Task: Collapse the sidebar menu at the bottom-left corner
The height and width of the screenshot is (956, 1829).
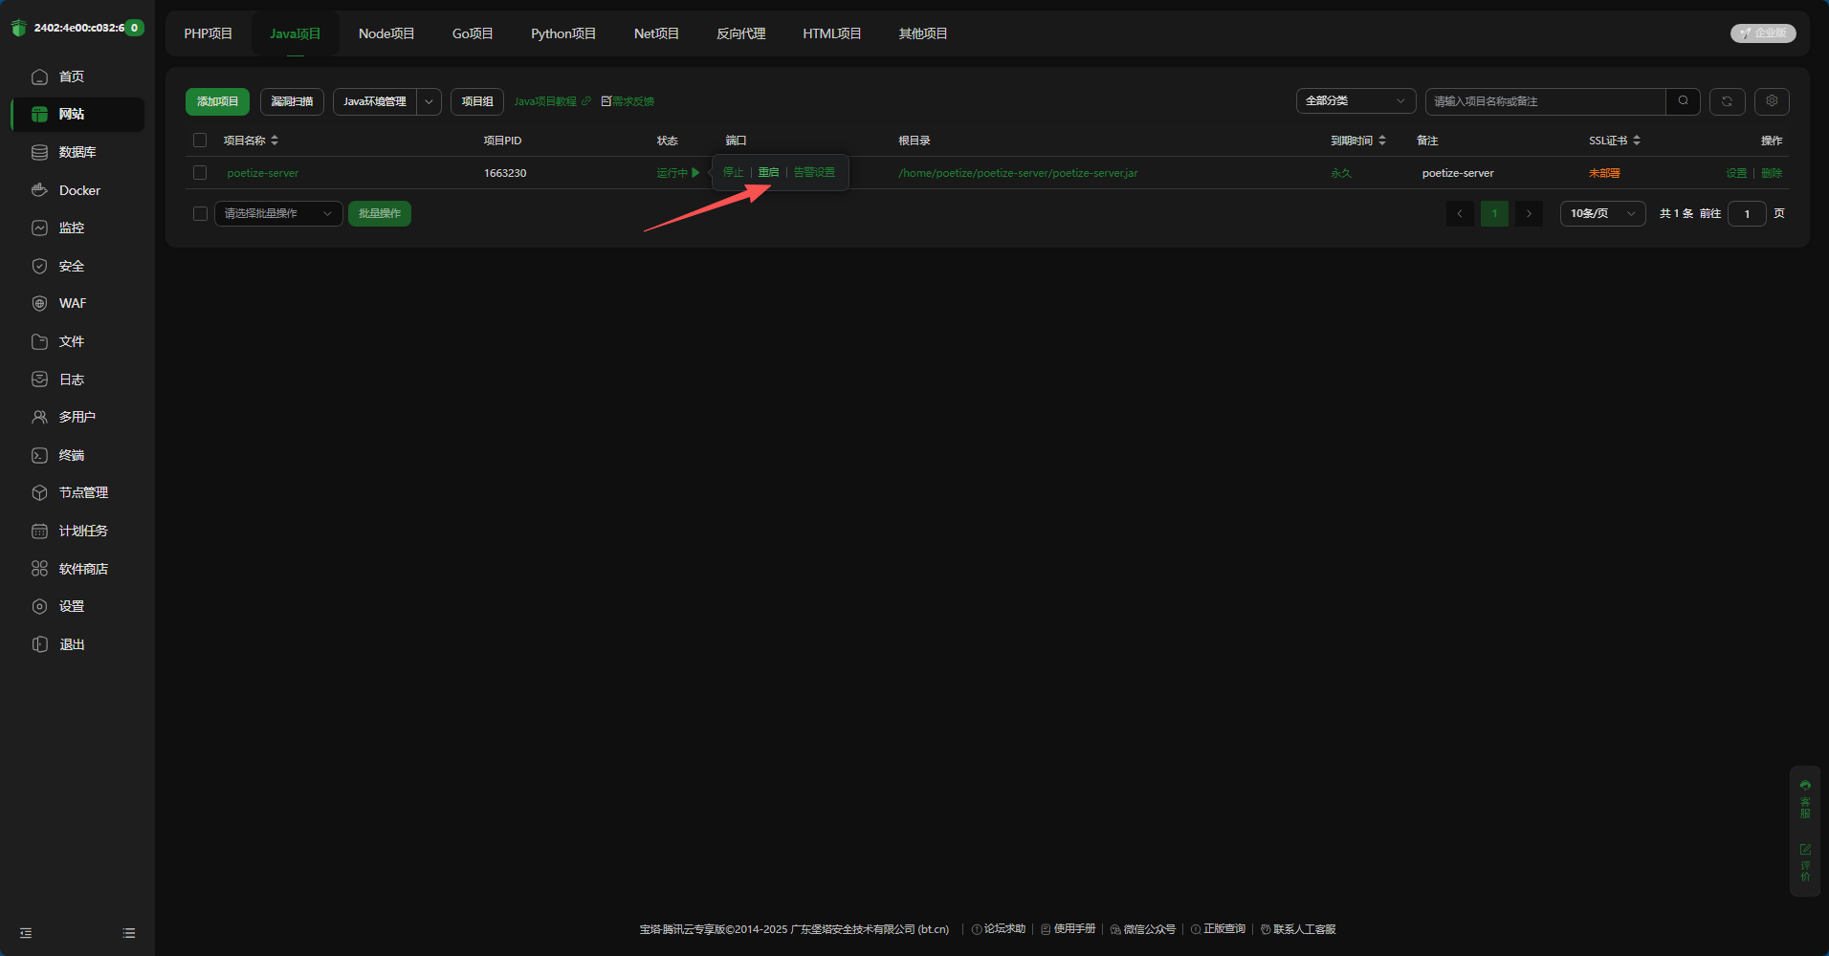Action: [x=26, y=933]
